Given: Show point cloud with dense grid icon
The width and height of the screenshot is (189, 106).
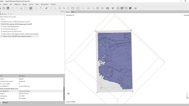Looking at the screenshot, I should coord(78,8).
